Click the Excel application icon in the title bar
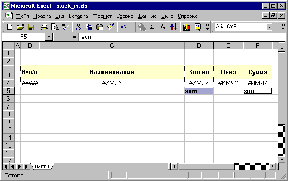 pos(6,6)
